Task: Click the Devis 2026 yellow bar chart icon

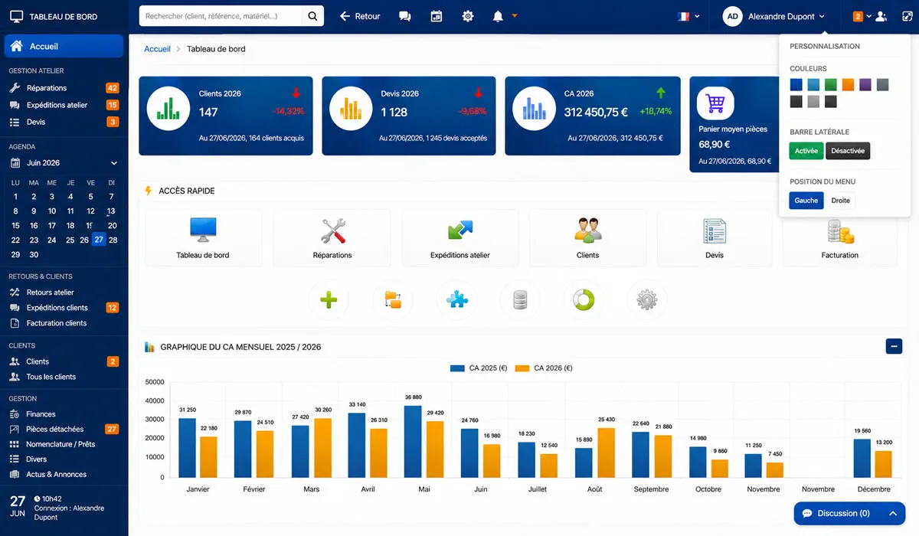Action: 351,109
